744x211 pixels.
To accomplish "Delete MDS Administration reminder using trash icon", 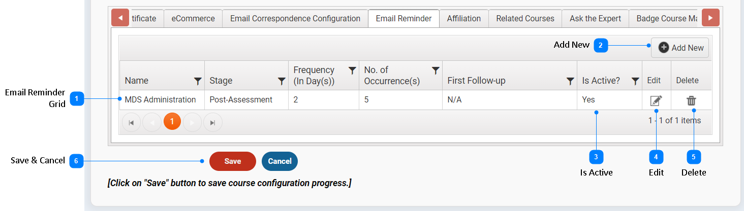I will point(691,100).
